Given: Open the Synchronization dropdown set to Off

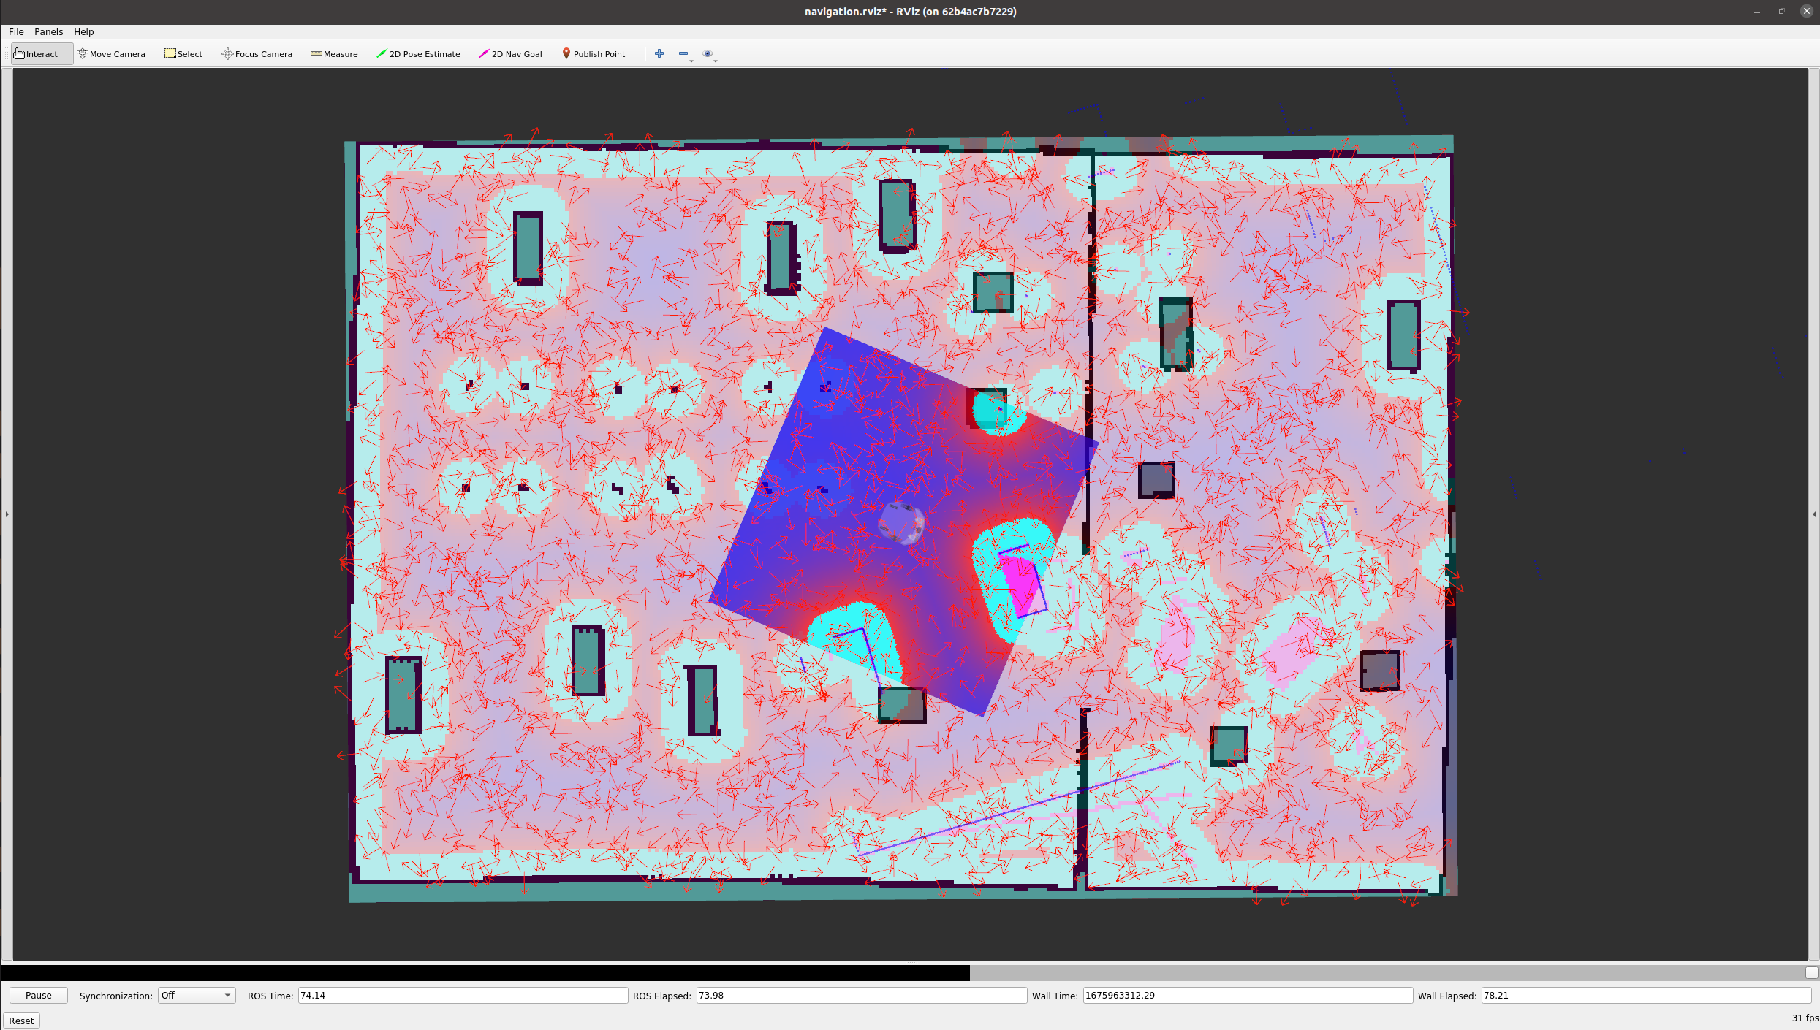Looking at the screenshot, I should click(x=197, y=996).
